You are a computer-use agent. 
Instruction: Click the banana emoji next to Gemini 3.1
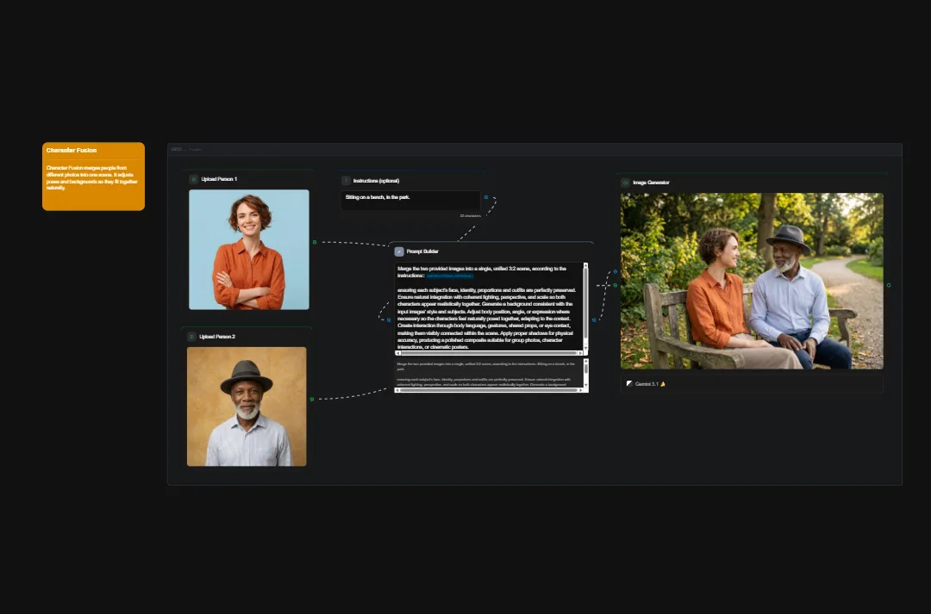(662, 384)
